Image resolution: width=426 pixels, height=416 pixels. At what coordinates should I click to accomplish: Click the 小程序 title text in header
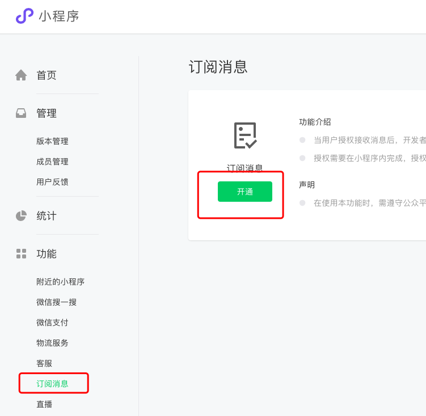(x=59, y=16)
